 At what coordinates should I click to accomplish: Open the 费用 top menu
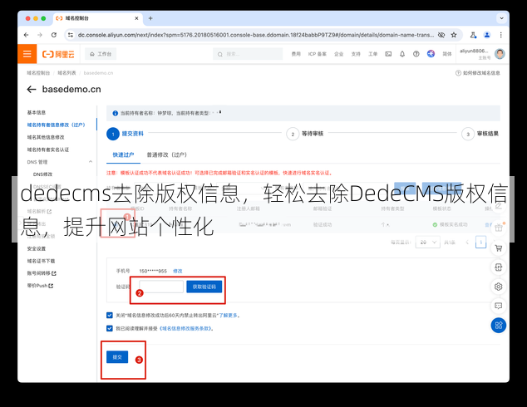tap(296, 54)
